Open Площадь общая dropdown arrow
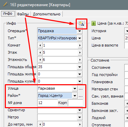This screenshot has height=127, width=128. [79, 67]
